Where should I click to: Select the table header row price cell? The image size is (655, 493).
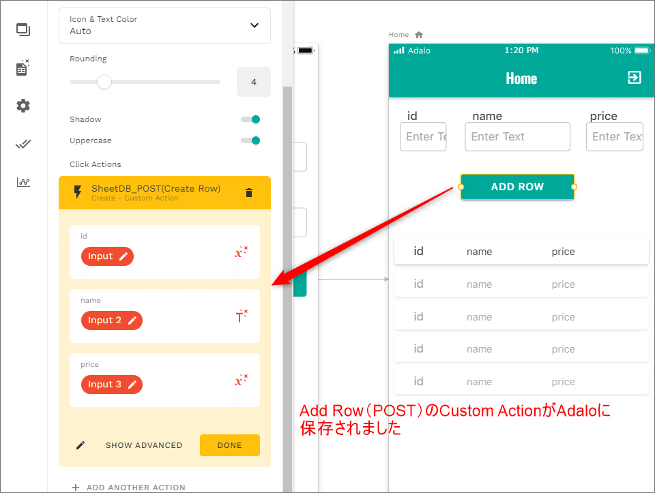(563, 252)
